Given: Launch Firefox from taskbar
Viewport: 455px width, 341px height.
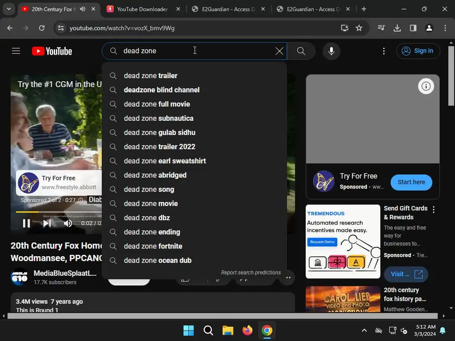Looking at the screenshot, I should (247, 330).
